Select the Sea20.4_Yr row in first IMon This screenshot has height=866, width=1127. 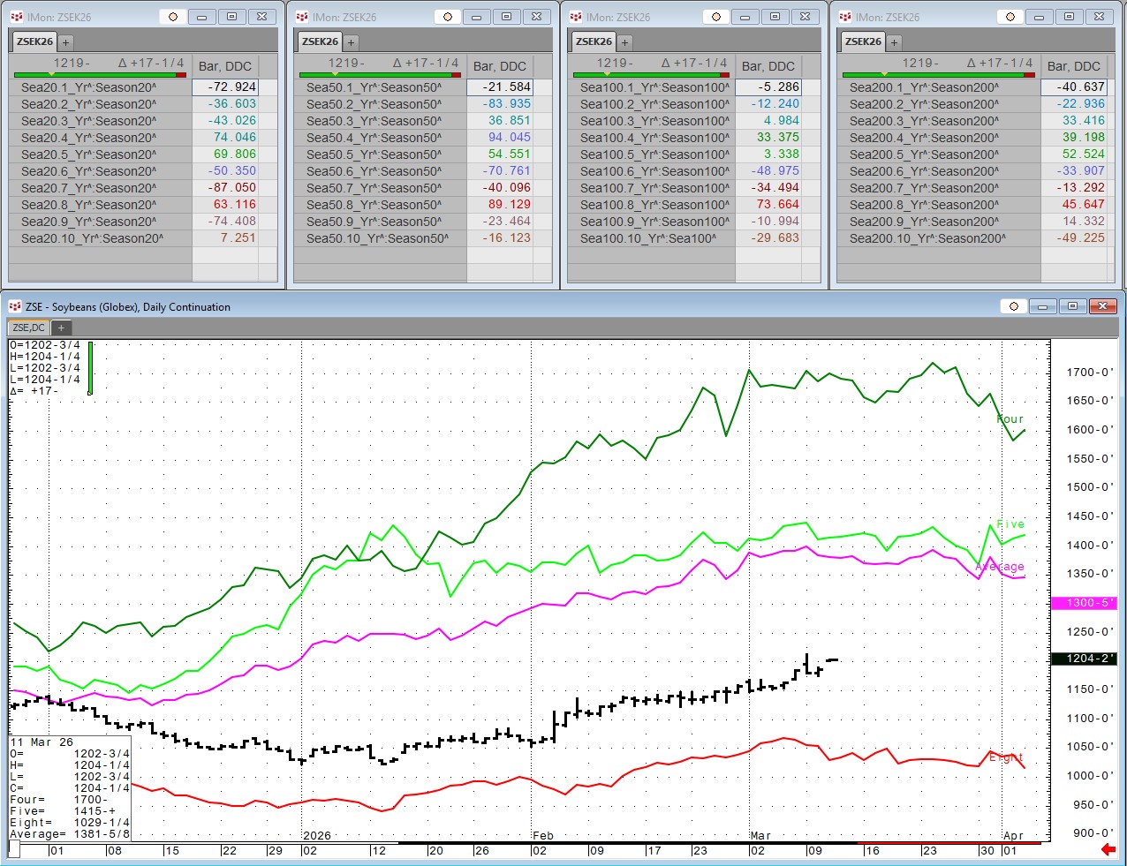point(88,138)
